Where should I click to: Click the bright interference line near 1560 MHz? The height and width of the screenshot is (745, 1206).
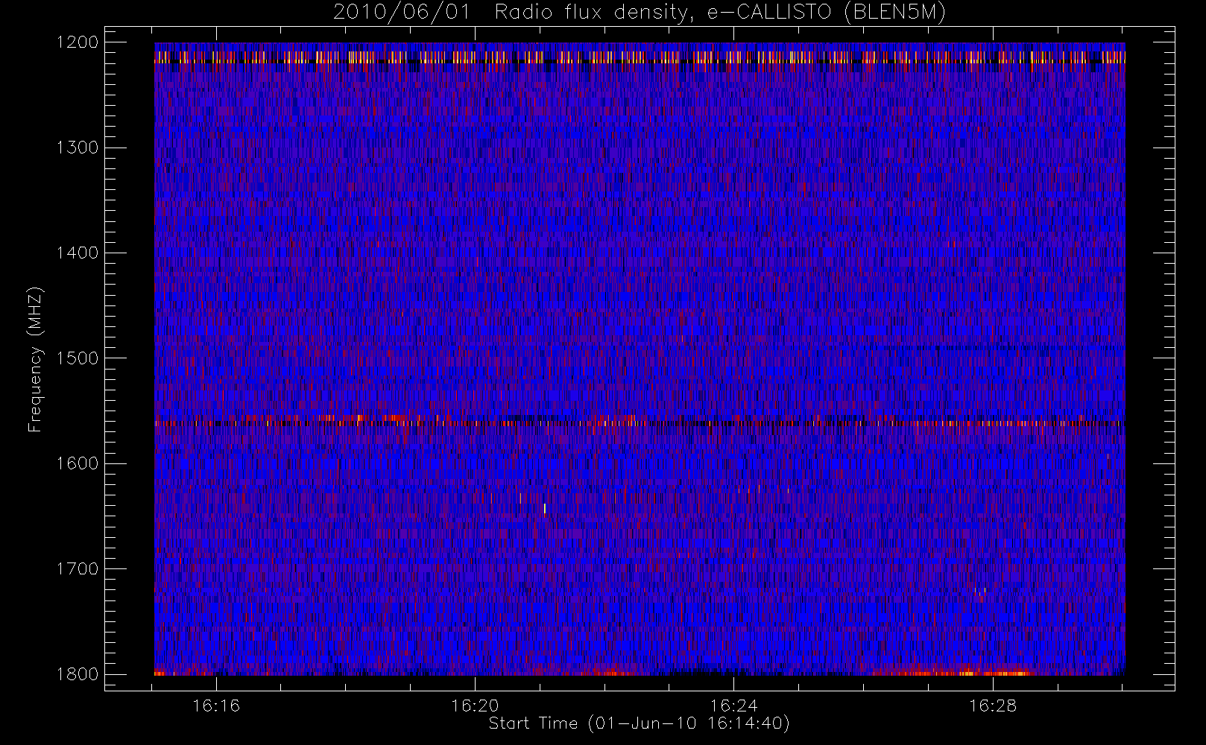click(640, 422)
